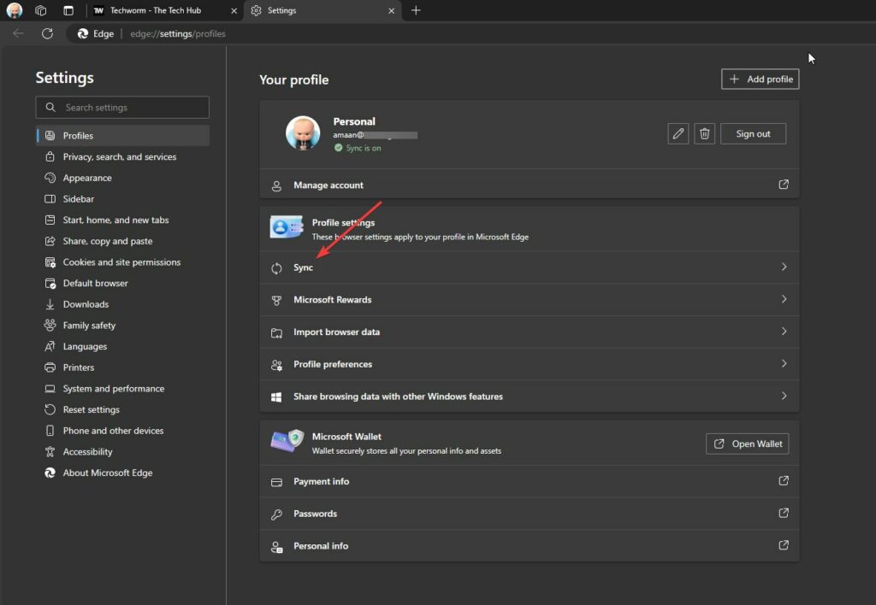Click Passwords external link icon
Image resolution: width=876 pixels, height=605 pixels.
click(x=784, y=513)
